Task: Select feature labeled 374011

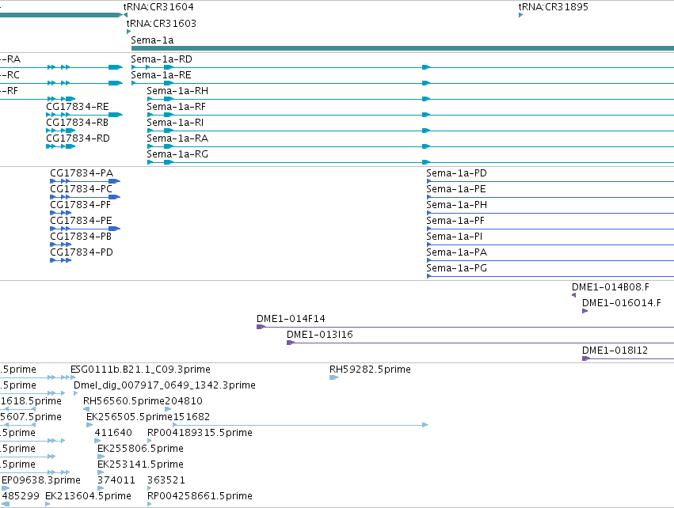Action: pos(116,481)
